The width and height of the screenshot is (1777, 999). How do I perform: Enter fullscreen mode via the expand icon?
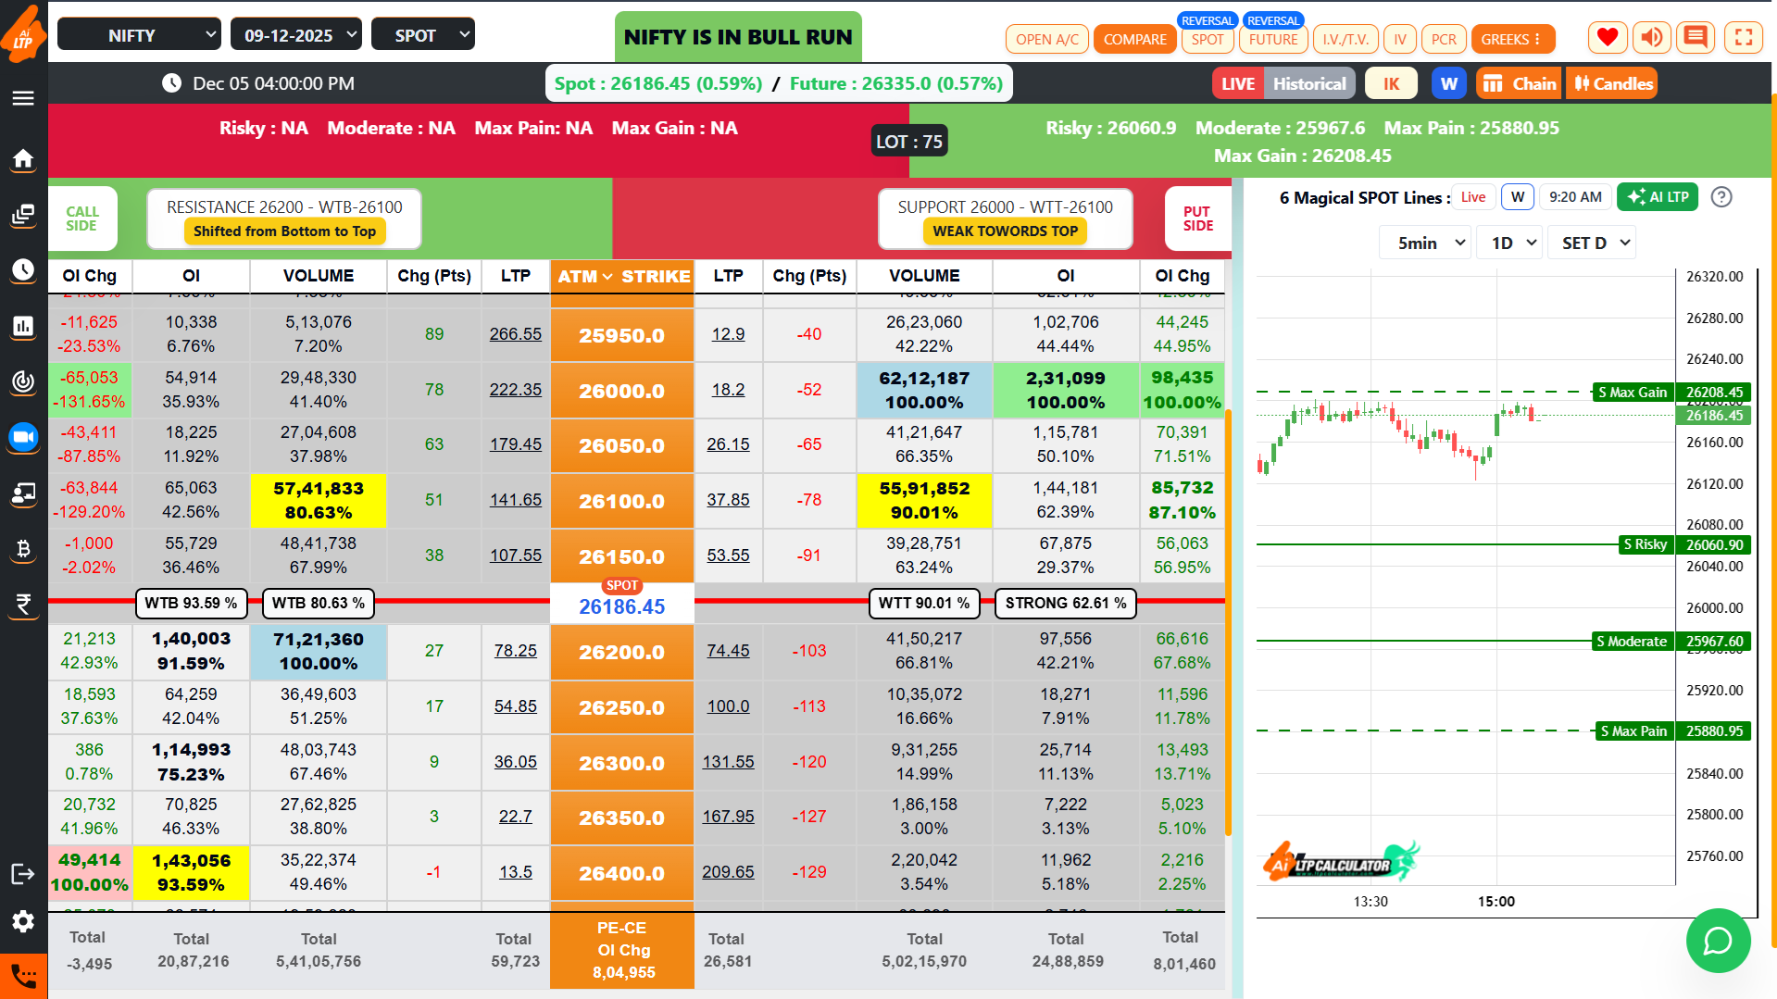pyautogui.click(x=1744, y=37)
